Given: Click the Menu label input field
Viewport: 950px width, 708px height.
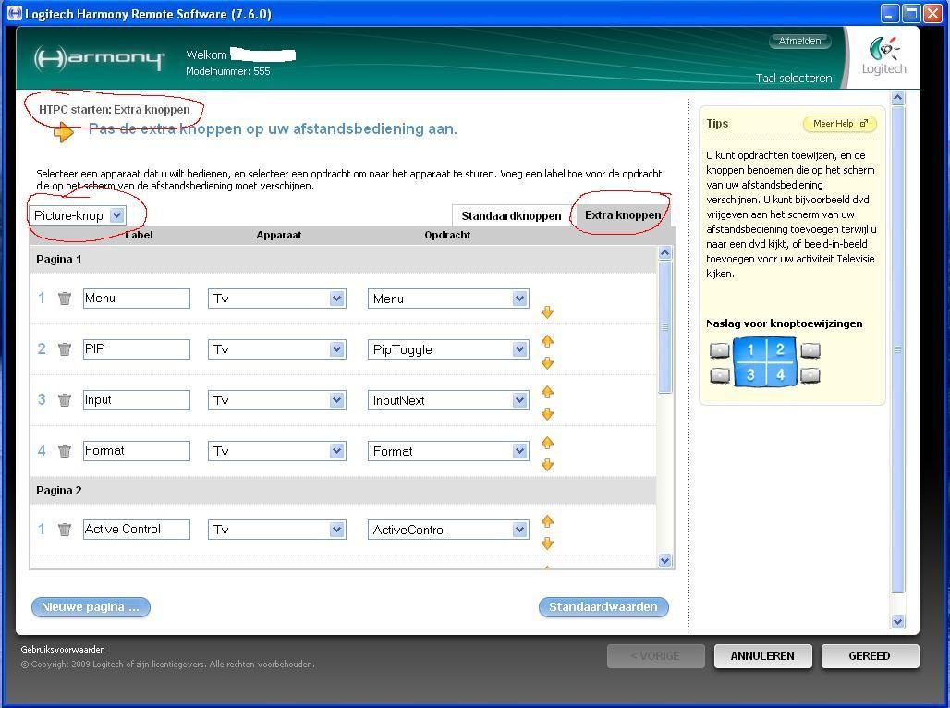Looking at the screenshot, I should 137,299.
